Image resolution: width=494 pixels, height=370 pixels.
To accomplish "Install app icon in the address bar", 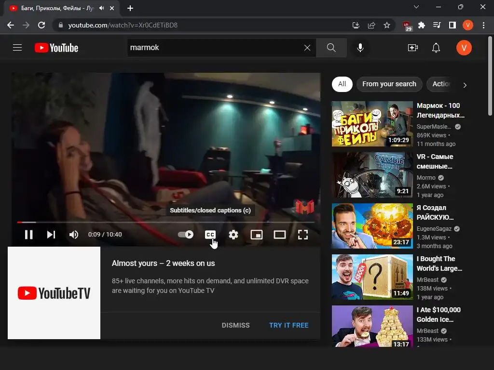I will click(356, 25).
